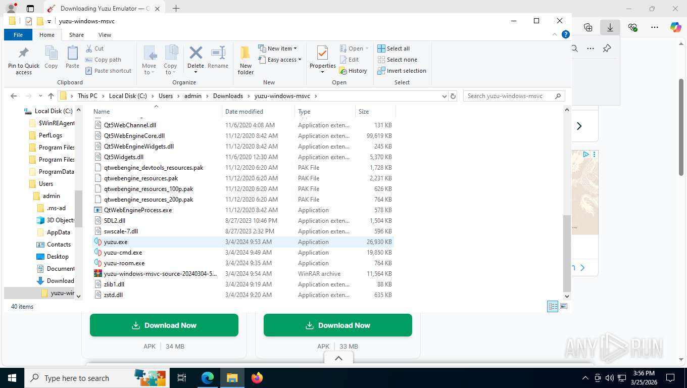Switch to the Share ribbon tab
Viewport: 687px width, 388px height.
[76, 35]
